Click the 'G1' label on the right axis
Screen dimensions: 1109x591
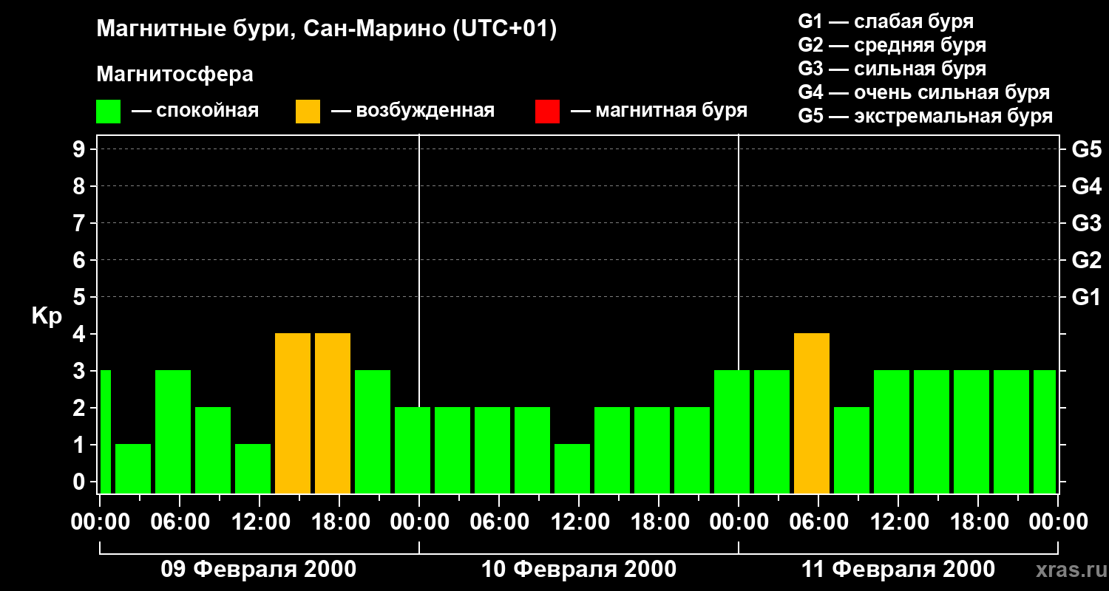(x=1086, y=297)
